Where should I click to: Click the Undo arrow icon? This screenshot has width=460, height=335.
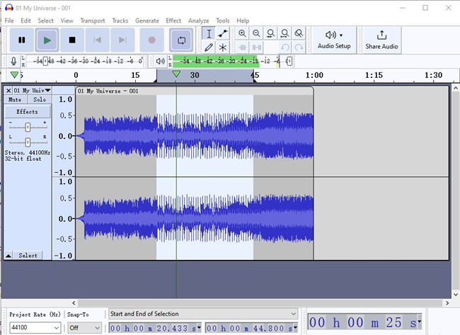284,47
